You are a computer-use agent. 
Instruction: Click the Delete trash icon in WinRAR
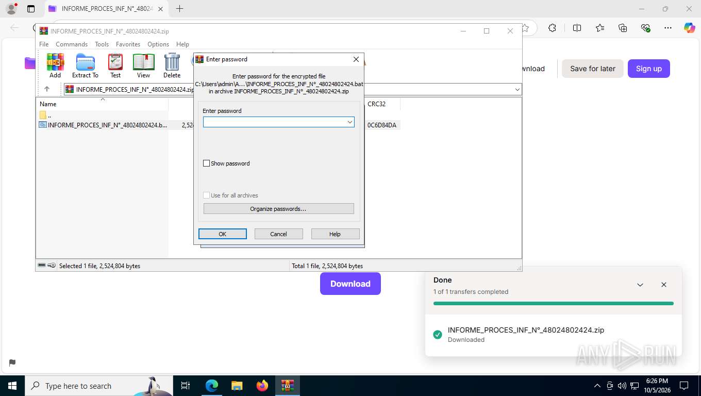(172, 65)
